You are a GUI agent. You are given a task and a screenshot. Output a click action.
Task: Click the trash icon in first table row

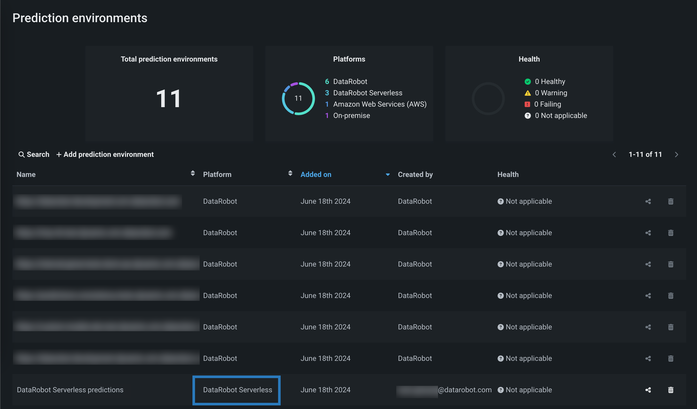pos(670,201)
